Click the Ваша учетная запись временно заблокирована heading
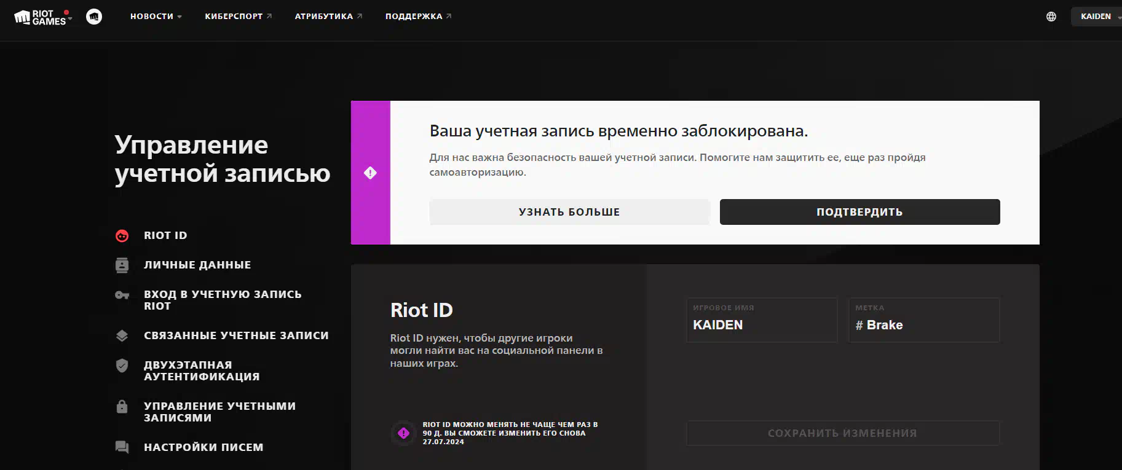 [618, 131]
